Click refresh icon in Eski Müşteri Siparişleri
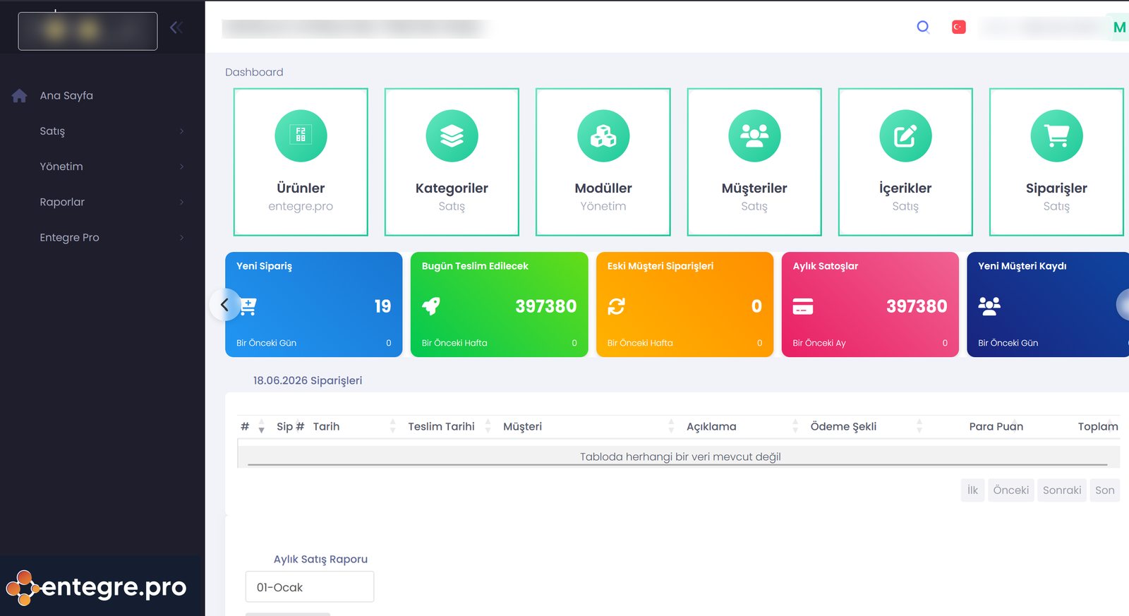This screenshot has height=616, width=1129. point(616,306)
